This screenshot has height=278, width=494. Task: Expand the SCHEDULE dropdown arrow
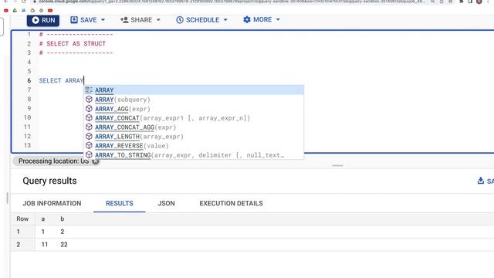[225, 20]
